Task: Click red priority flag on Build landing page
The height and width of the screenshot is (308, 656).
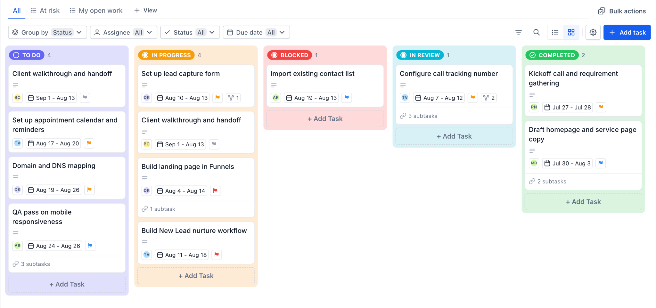Action: [x=215, y=191]
